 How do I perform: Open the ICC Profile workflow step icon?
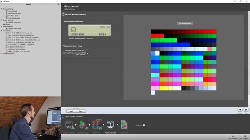[x=124, y=124]
